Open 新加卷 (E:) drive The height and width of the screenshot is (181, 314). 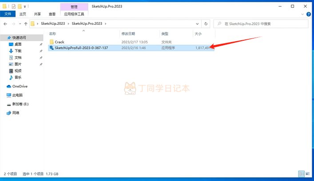(x=20, y=104)
